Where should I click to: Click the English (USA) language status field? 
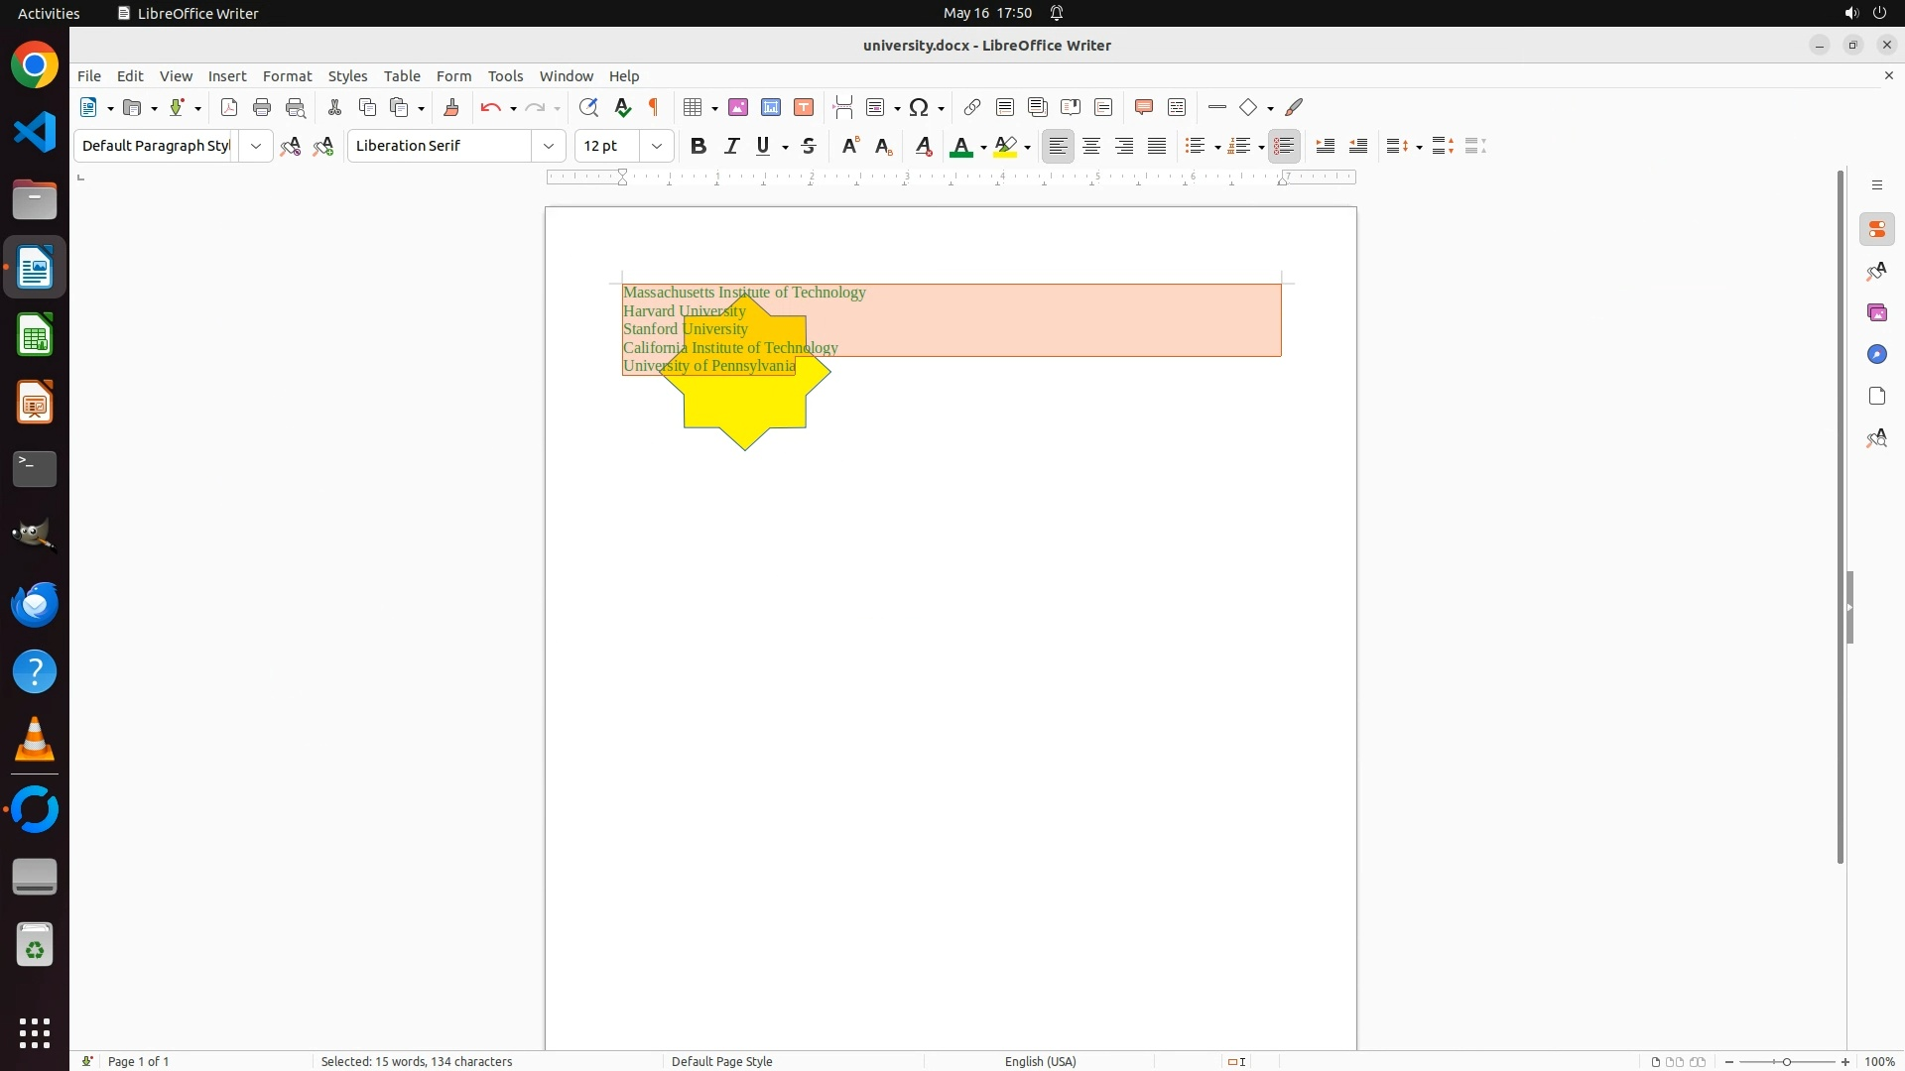click(x=1040, y=1061)
